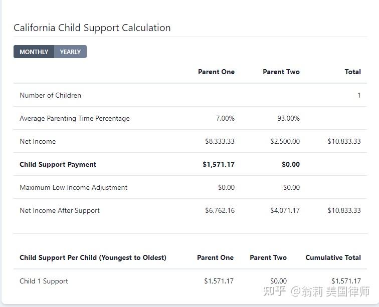This screenshot has height=307, width=379.
Task: Select the Parent One column header
Action: pyautogui.click(x=217, y=72)
